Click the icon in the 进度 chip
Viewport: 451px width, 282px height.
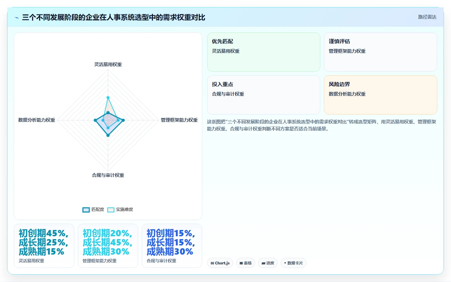[263, 263]
